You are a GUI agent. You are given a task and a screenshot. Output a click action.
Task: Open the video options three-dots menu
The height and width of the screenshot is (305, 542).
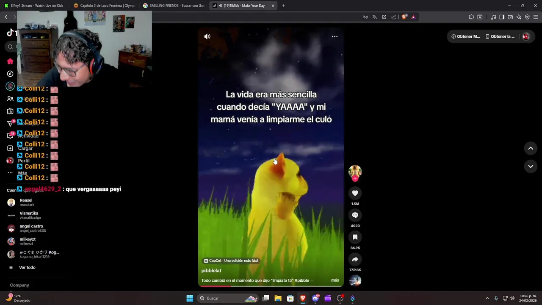click(335, 36)
